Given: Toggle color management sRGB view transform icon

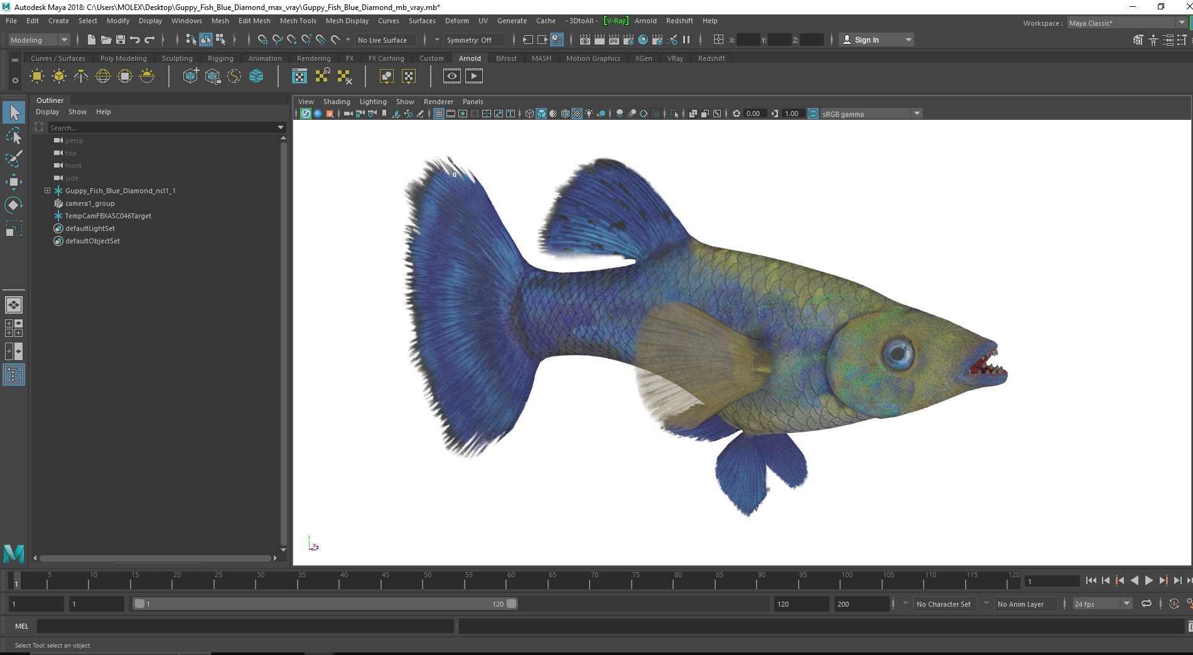Looking at the screenshot, I should [x=813, y=114].
